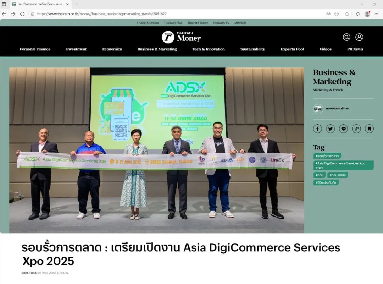Open the #Asia DigiCommerce Services Xpo 2025 tag
The height and width of the screenshot is (284, 383).
point(343,165)
